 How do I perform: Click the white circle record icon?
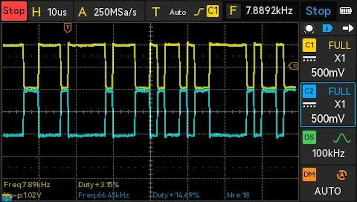point(309,28)
